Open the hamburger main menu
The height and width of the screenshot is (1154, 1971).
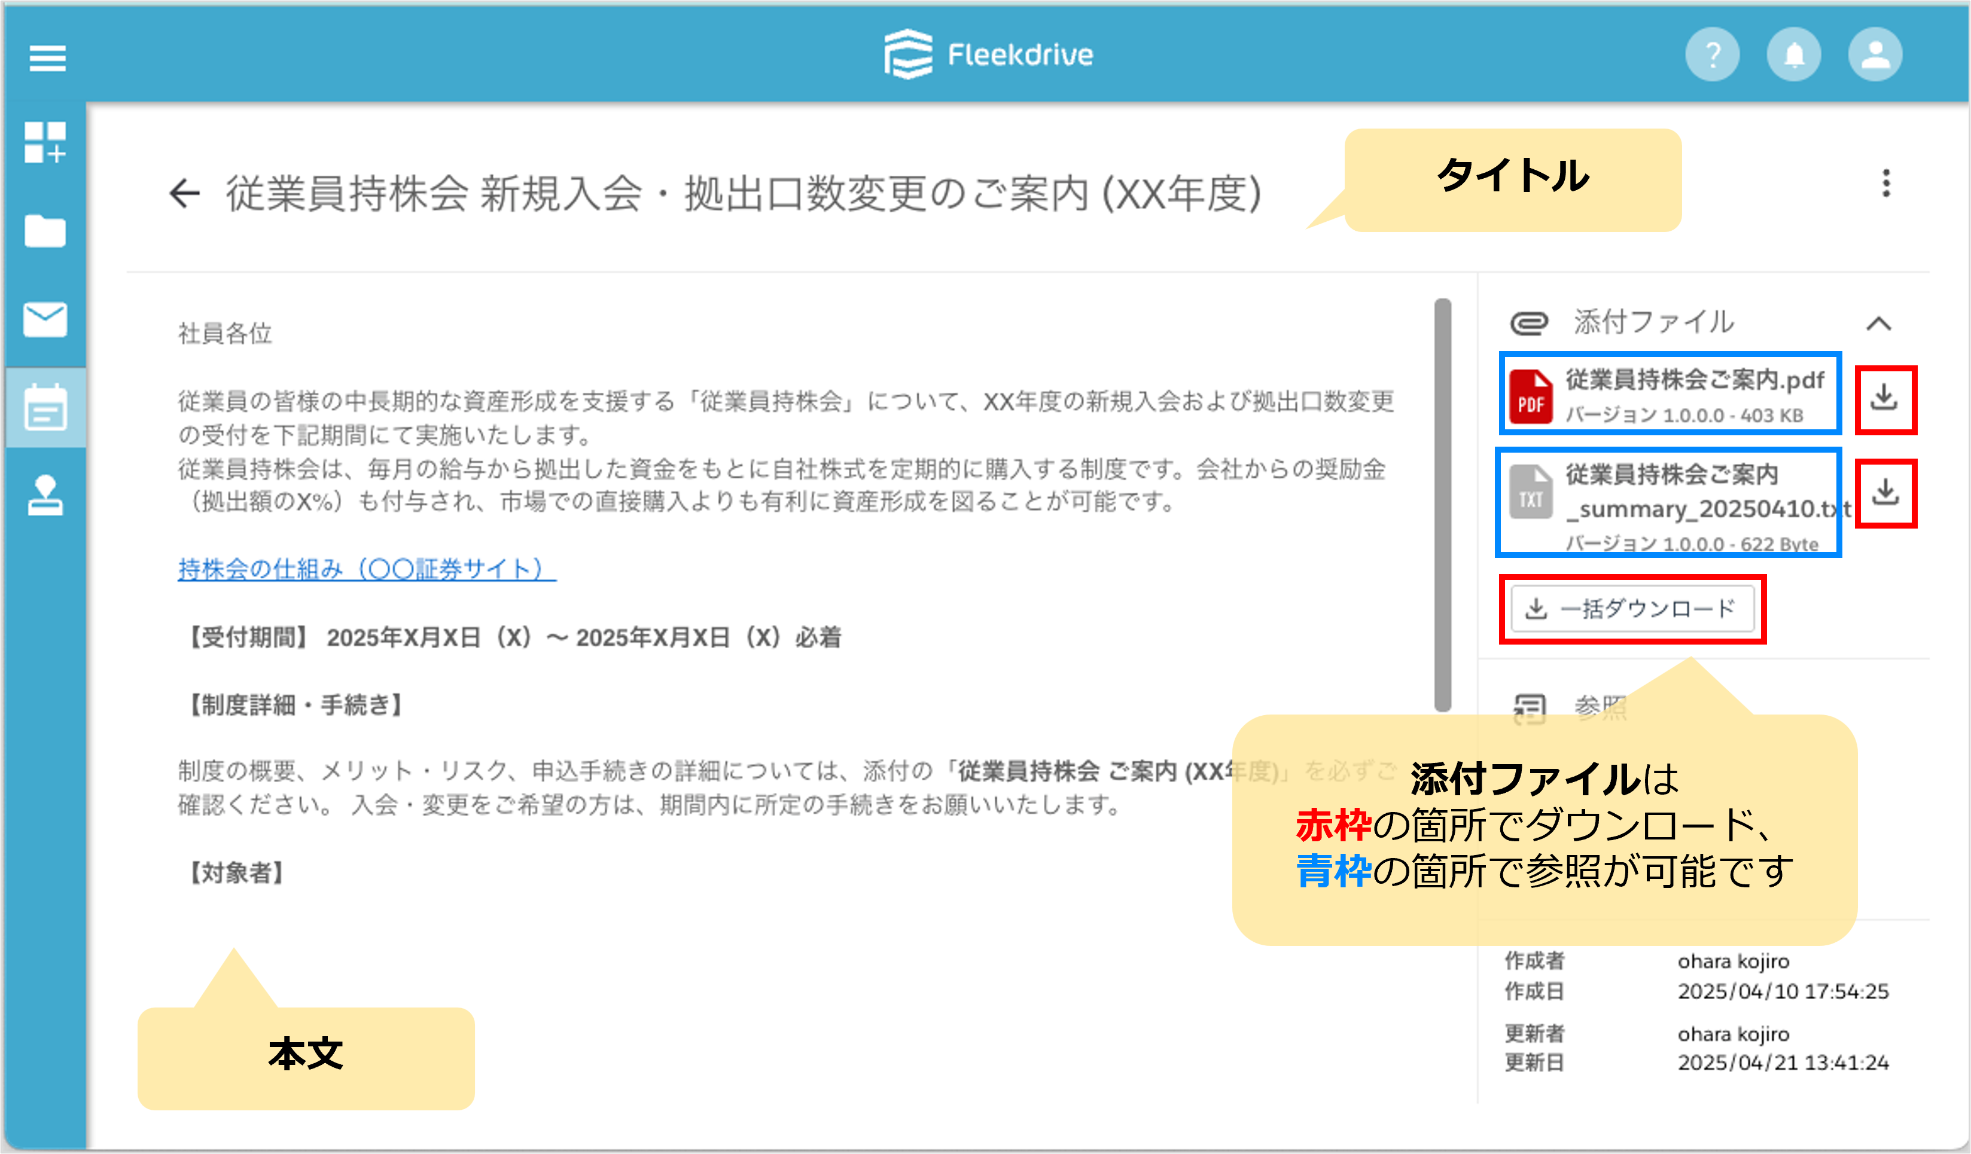pyautogui.click(x=47, y=58)
